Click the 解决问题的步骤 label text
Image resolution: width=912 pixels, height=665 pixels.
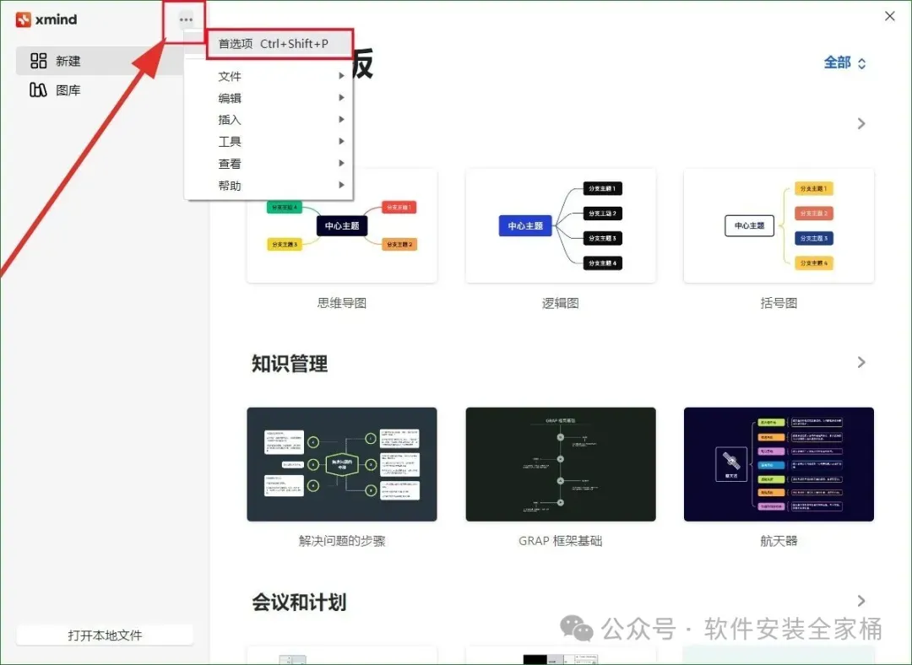(x=342, y=541)
